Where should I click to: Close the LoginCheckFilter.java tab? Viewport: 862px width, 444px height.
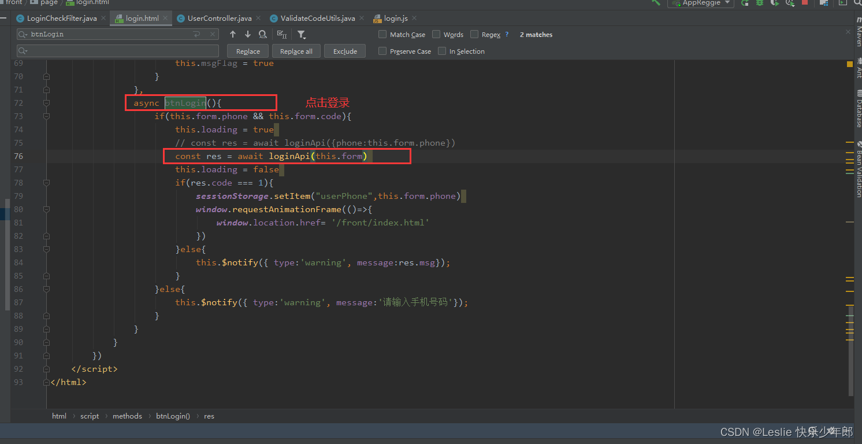[103, 18]
